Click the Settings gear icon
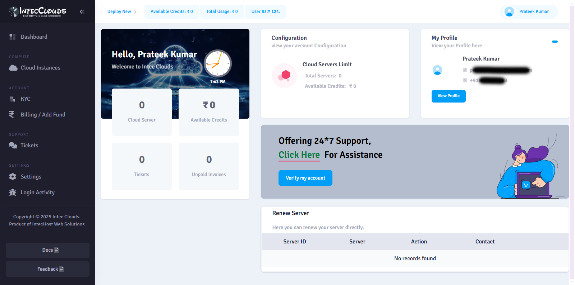This screenshot has width=575, height=285. point(13,177)
